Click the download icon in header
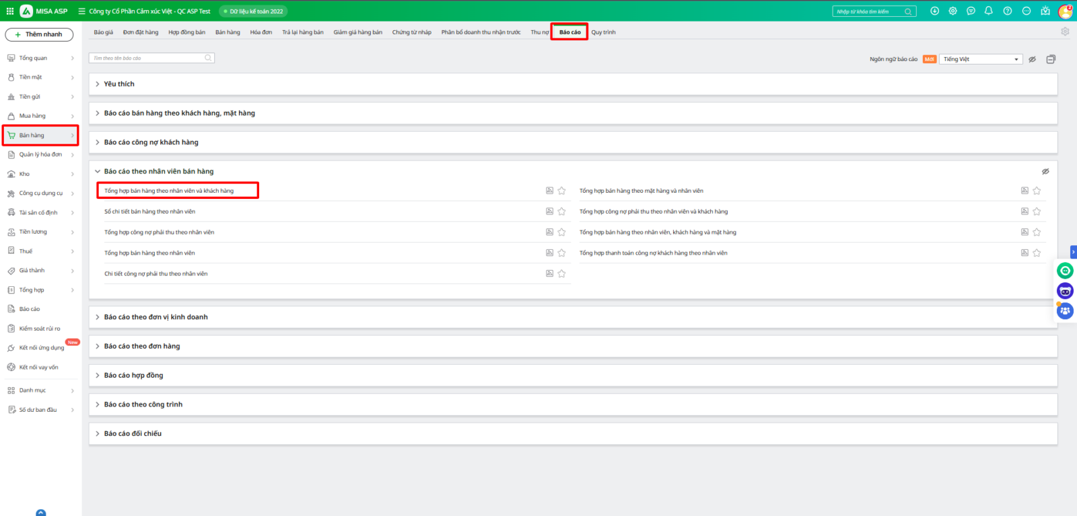1077x516 pixels. 934,11
